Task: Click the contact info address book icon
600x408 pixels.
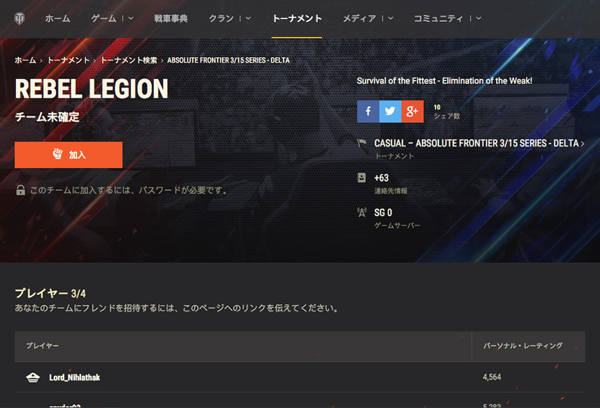Action: (x=361, y=178)
